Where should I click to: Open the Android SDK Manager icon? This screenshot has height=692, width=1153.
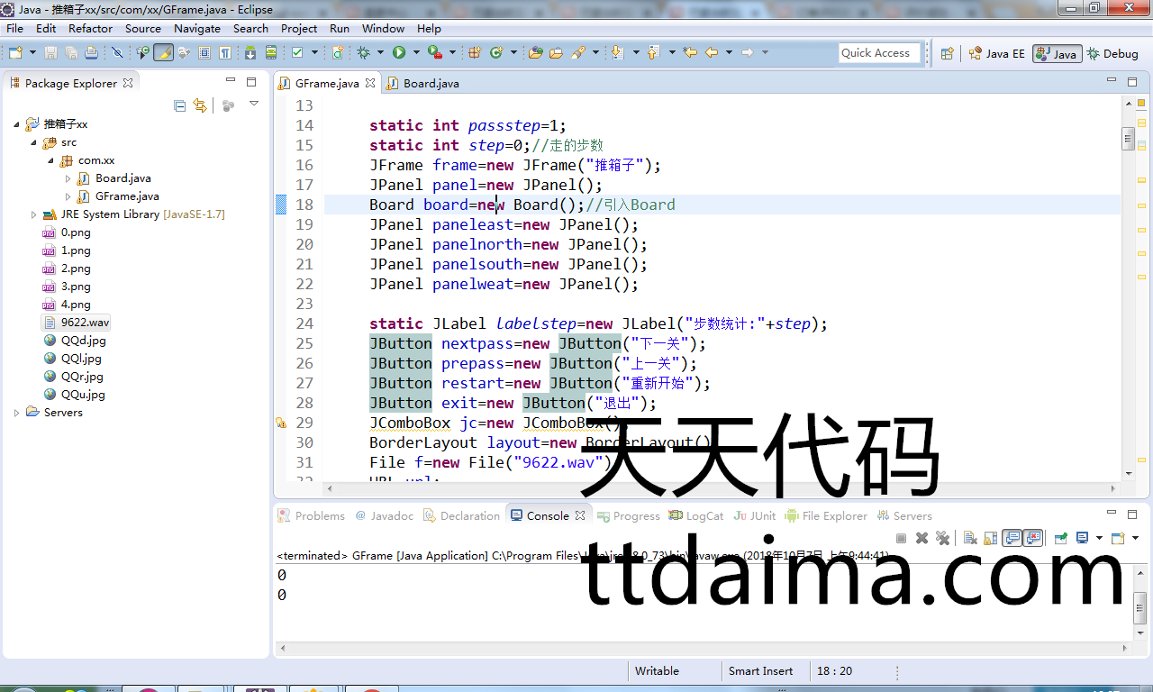250,53
